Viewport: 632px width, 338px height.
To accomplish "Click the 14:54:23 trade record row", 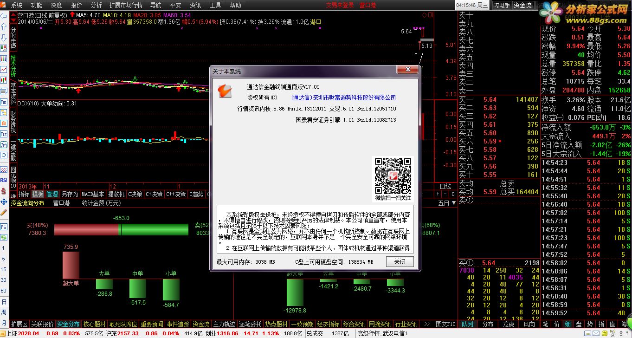I will (587, 162).
